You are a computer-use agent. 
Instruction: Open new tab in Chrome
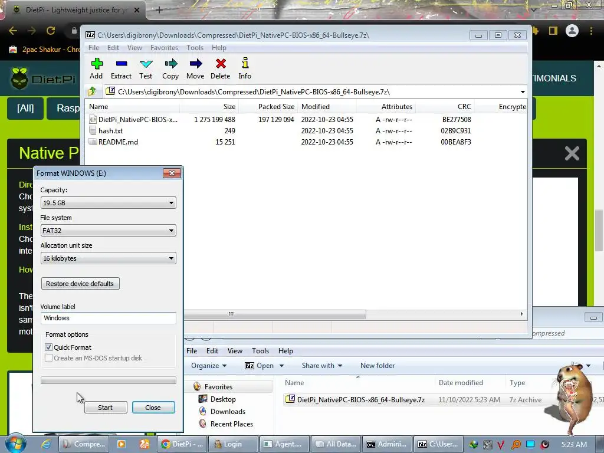[159, 10]
